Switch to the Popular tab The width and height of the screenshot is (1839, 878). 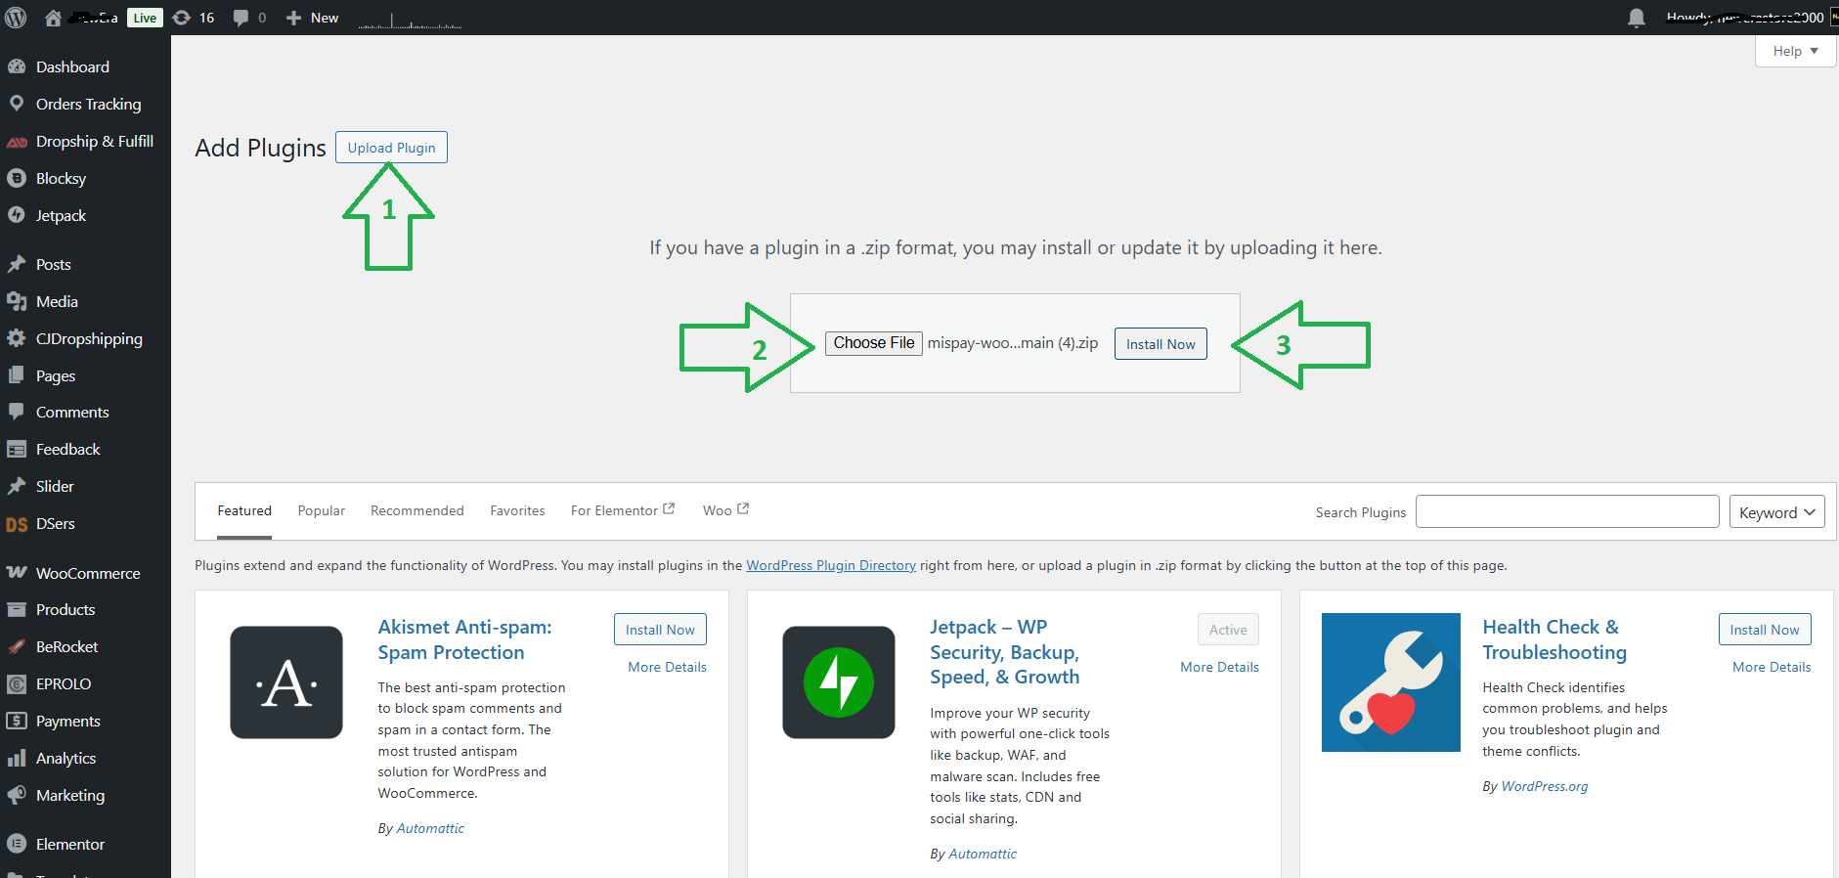click(322, 510)
